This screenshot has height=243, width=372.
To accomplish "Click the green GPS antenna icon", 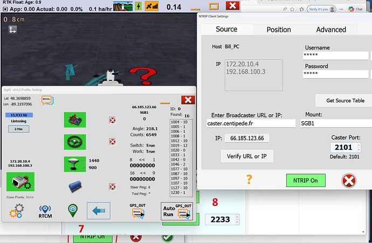I will point(75,164).
